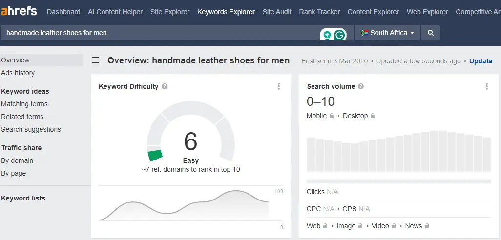Click the Mobile label
The image size is (501, 240).
tap(316, 116)
